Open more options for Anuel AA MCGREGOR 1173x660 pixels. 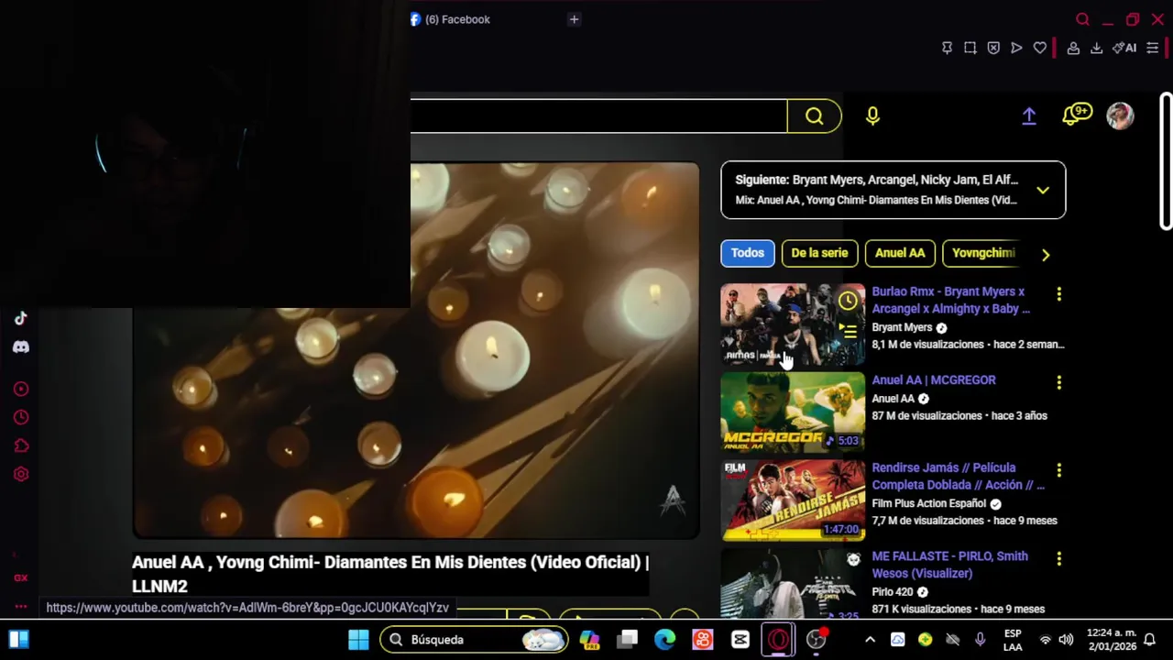click(x=1058, y=382)
